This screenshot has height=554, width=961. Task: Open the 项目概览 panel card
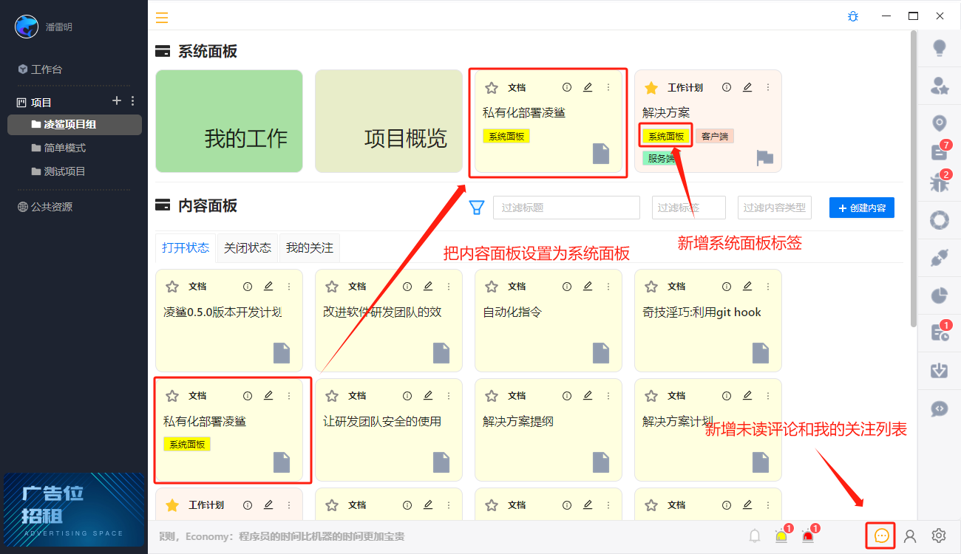[389, 121]
